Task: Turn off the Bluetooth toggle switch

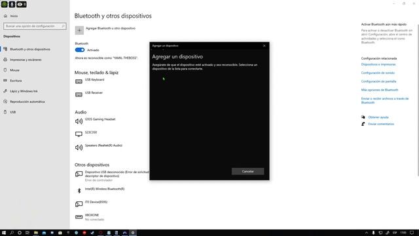Action: [80, 50]
